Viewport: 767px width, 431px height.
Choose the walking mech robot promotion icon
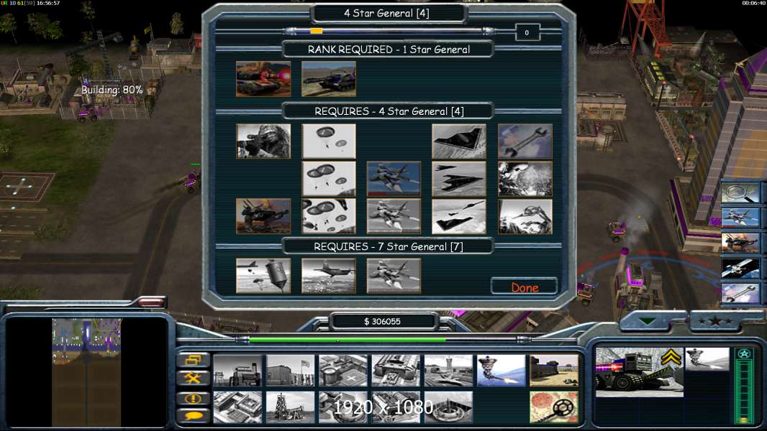point(263,216)
